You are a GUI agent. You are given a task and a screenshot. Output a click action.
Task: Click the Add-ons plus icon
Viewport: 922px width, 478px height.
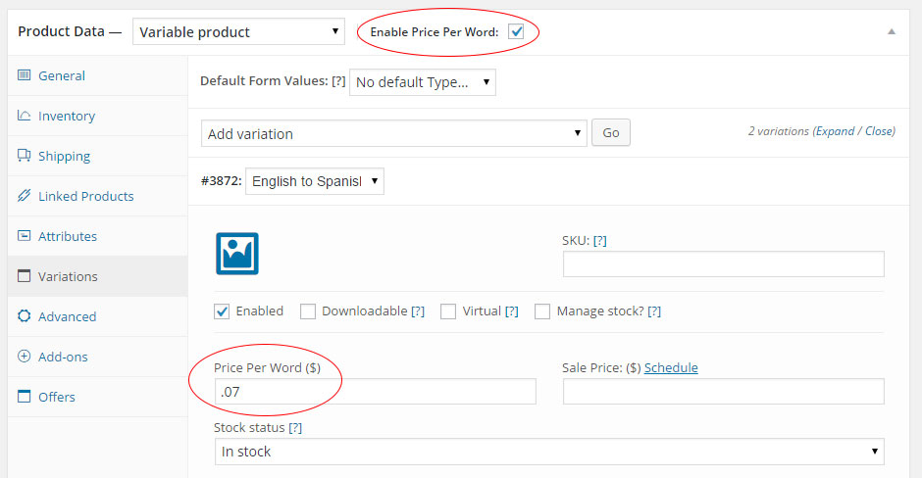(25, 356)
